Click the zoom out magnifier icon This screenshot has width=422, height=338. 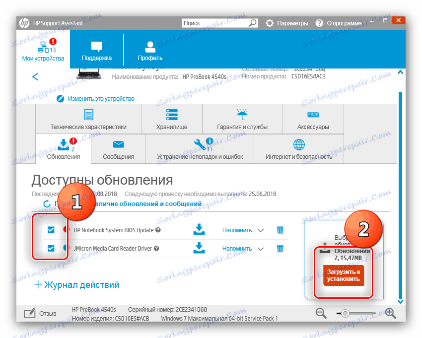tap(321, 314)
